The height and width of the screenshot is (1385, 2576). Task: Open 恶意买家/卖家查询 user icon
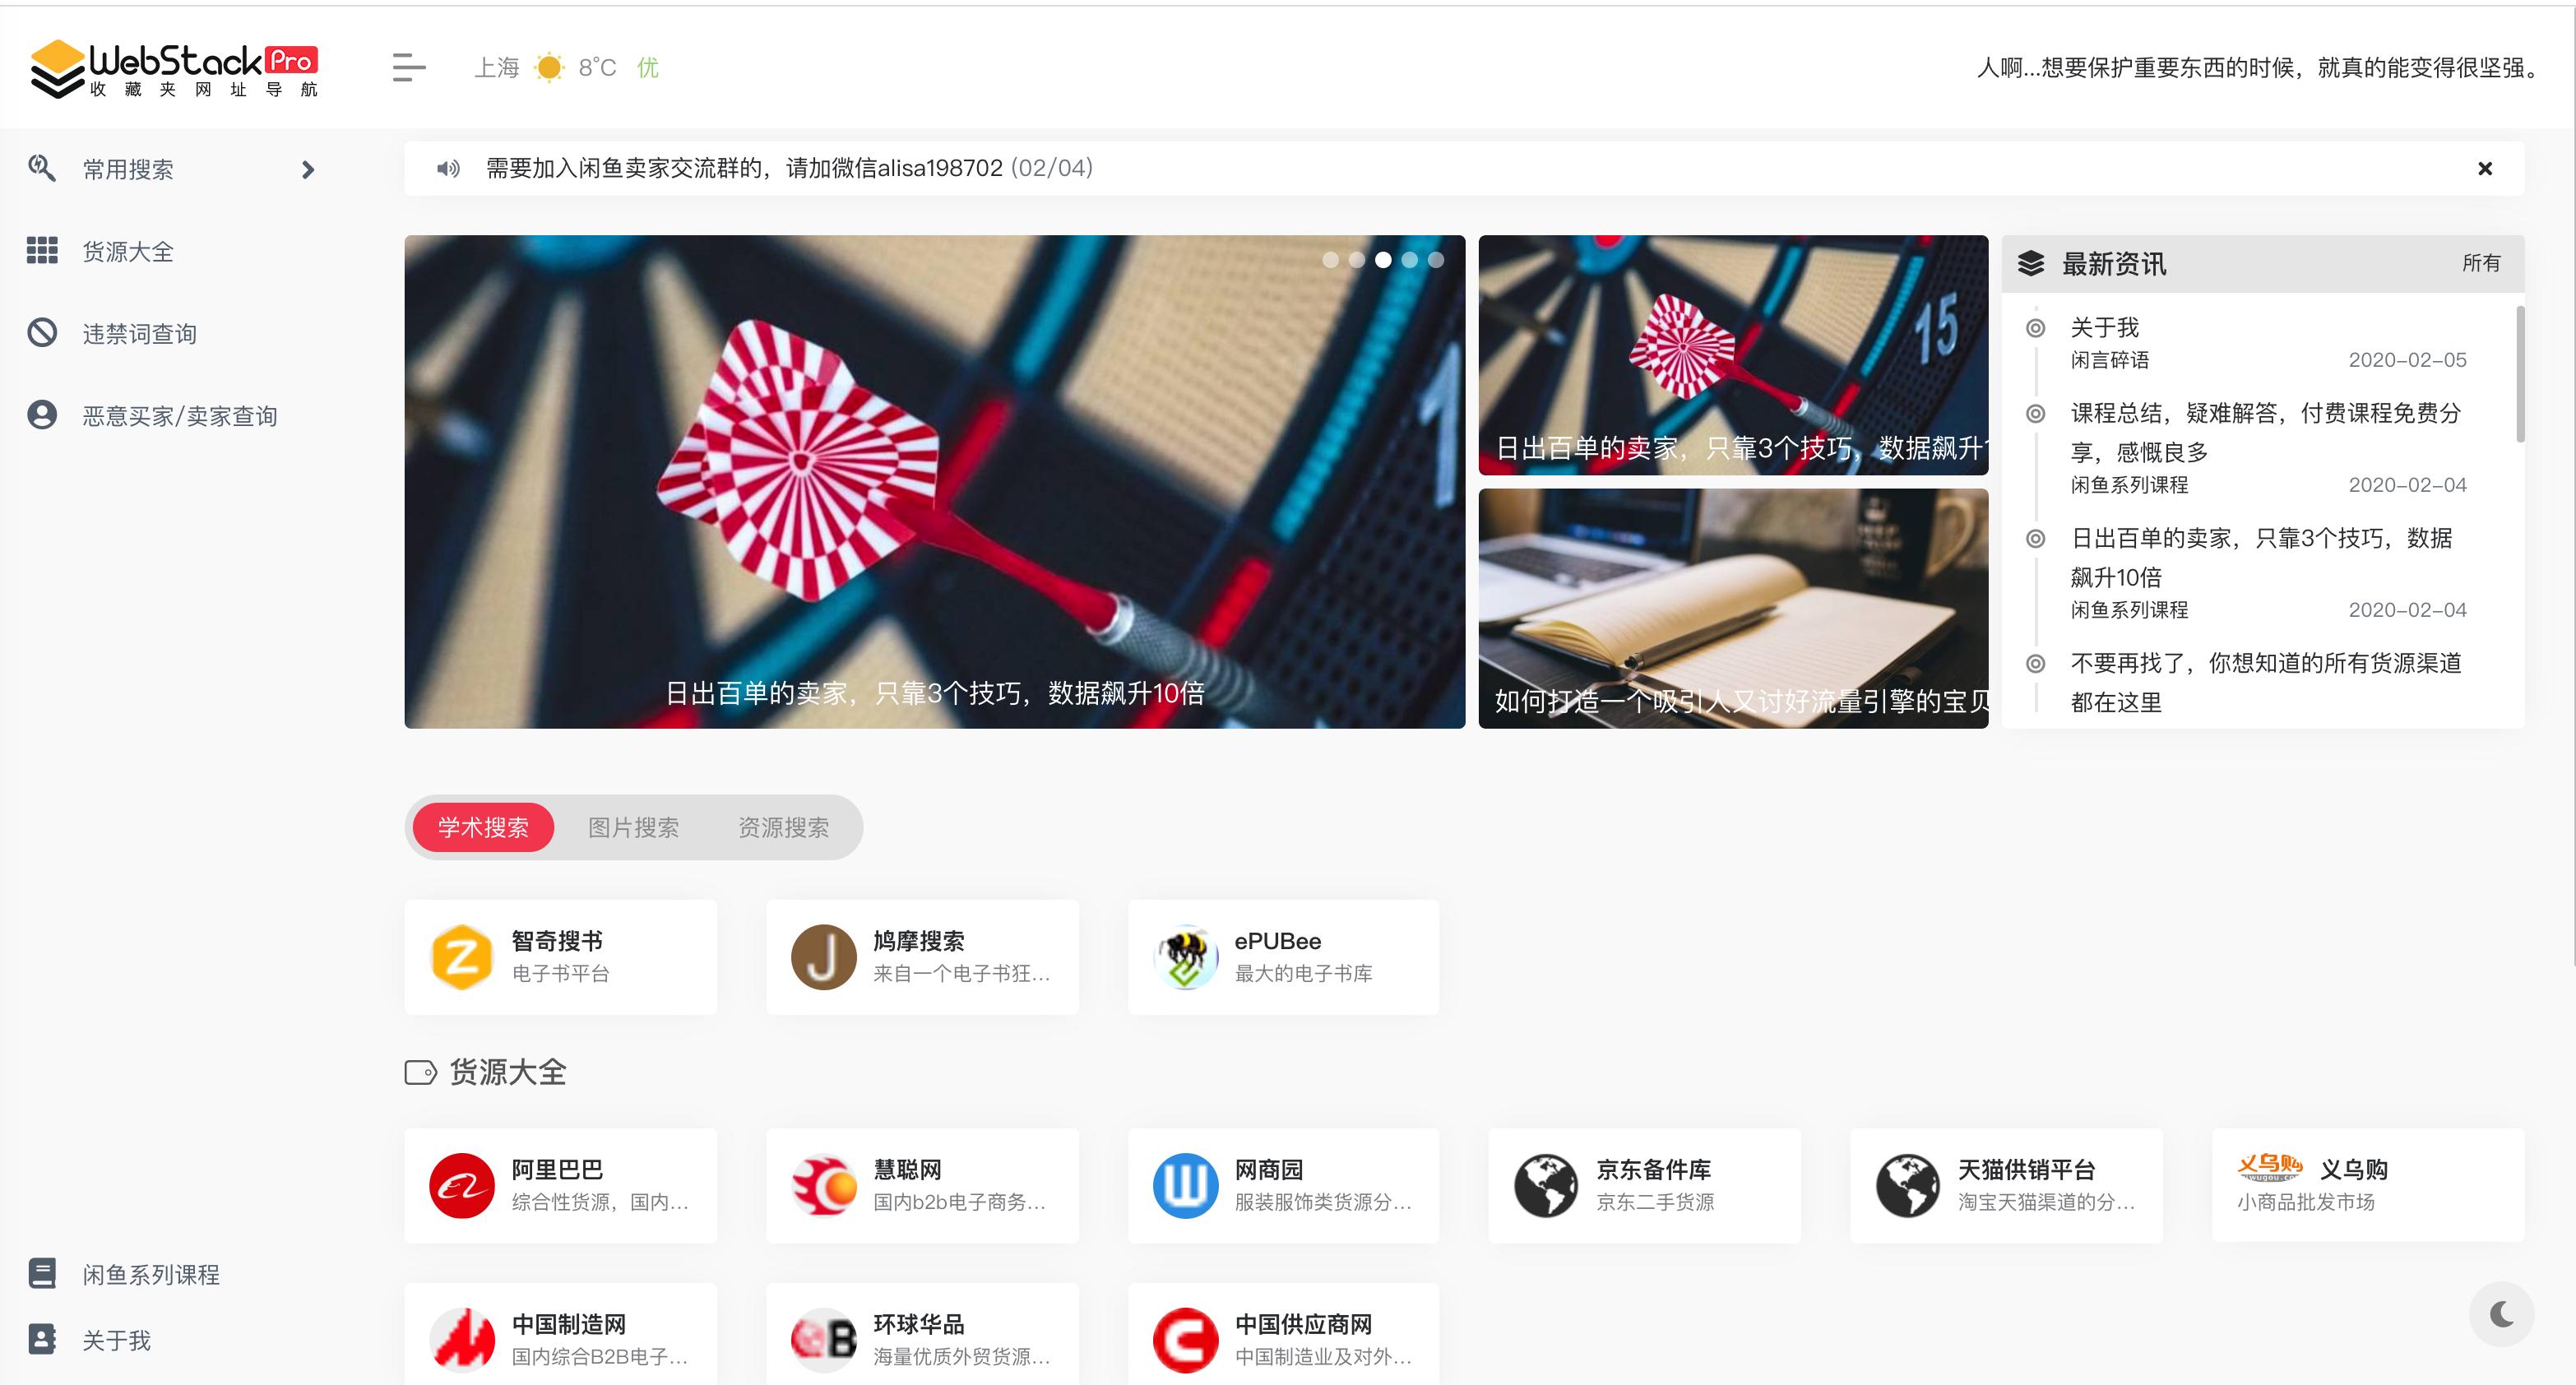42,414
